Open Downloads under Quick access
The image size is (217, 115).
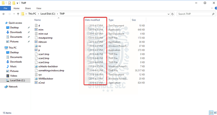(16, 32)
